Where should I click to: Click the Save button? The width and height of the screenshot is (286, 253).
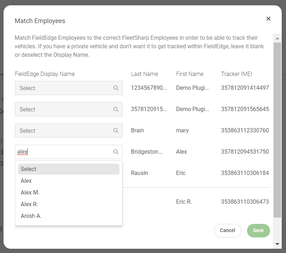tap(258, 230)
